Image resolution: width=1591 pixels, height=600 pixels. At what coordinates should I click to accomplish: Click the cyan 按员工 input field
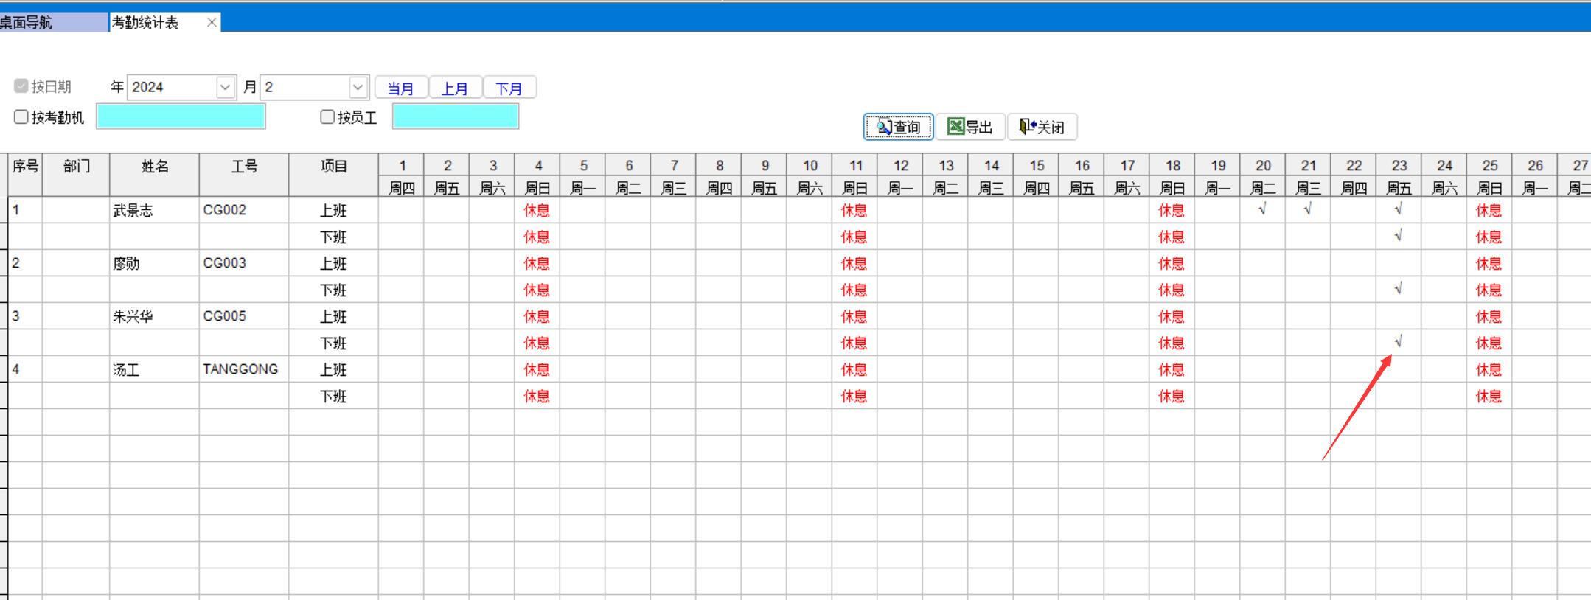[455, 116]
